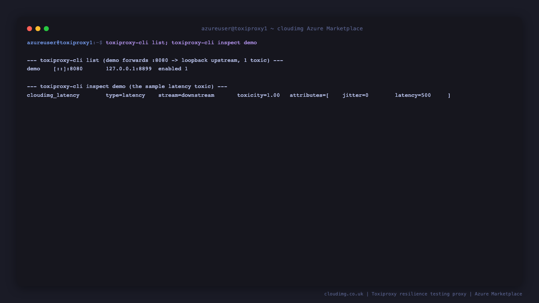Click the yellow minimize window dot

pos(38,29)
